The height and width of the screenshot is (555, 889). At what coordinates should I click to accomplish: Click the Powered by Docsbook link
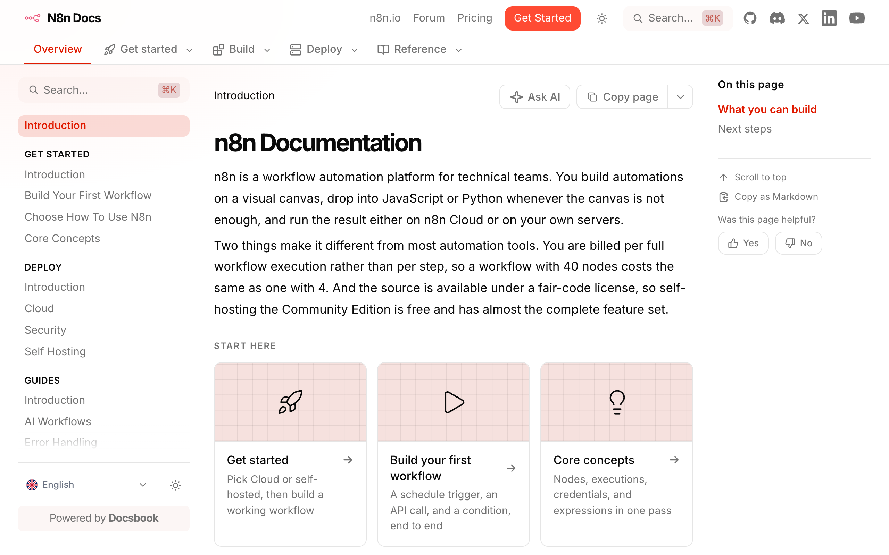(x=104, y=518)
